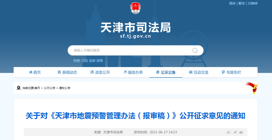The image size is (272, 140).
Task: Focus the keyword search input field
Action: coord(131,51)
